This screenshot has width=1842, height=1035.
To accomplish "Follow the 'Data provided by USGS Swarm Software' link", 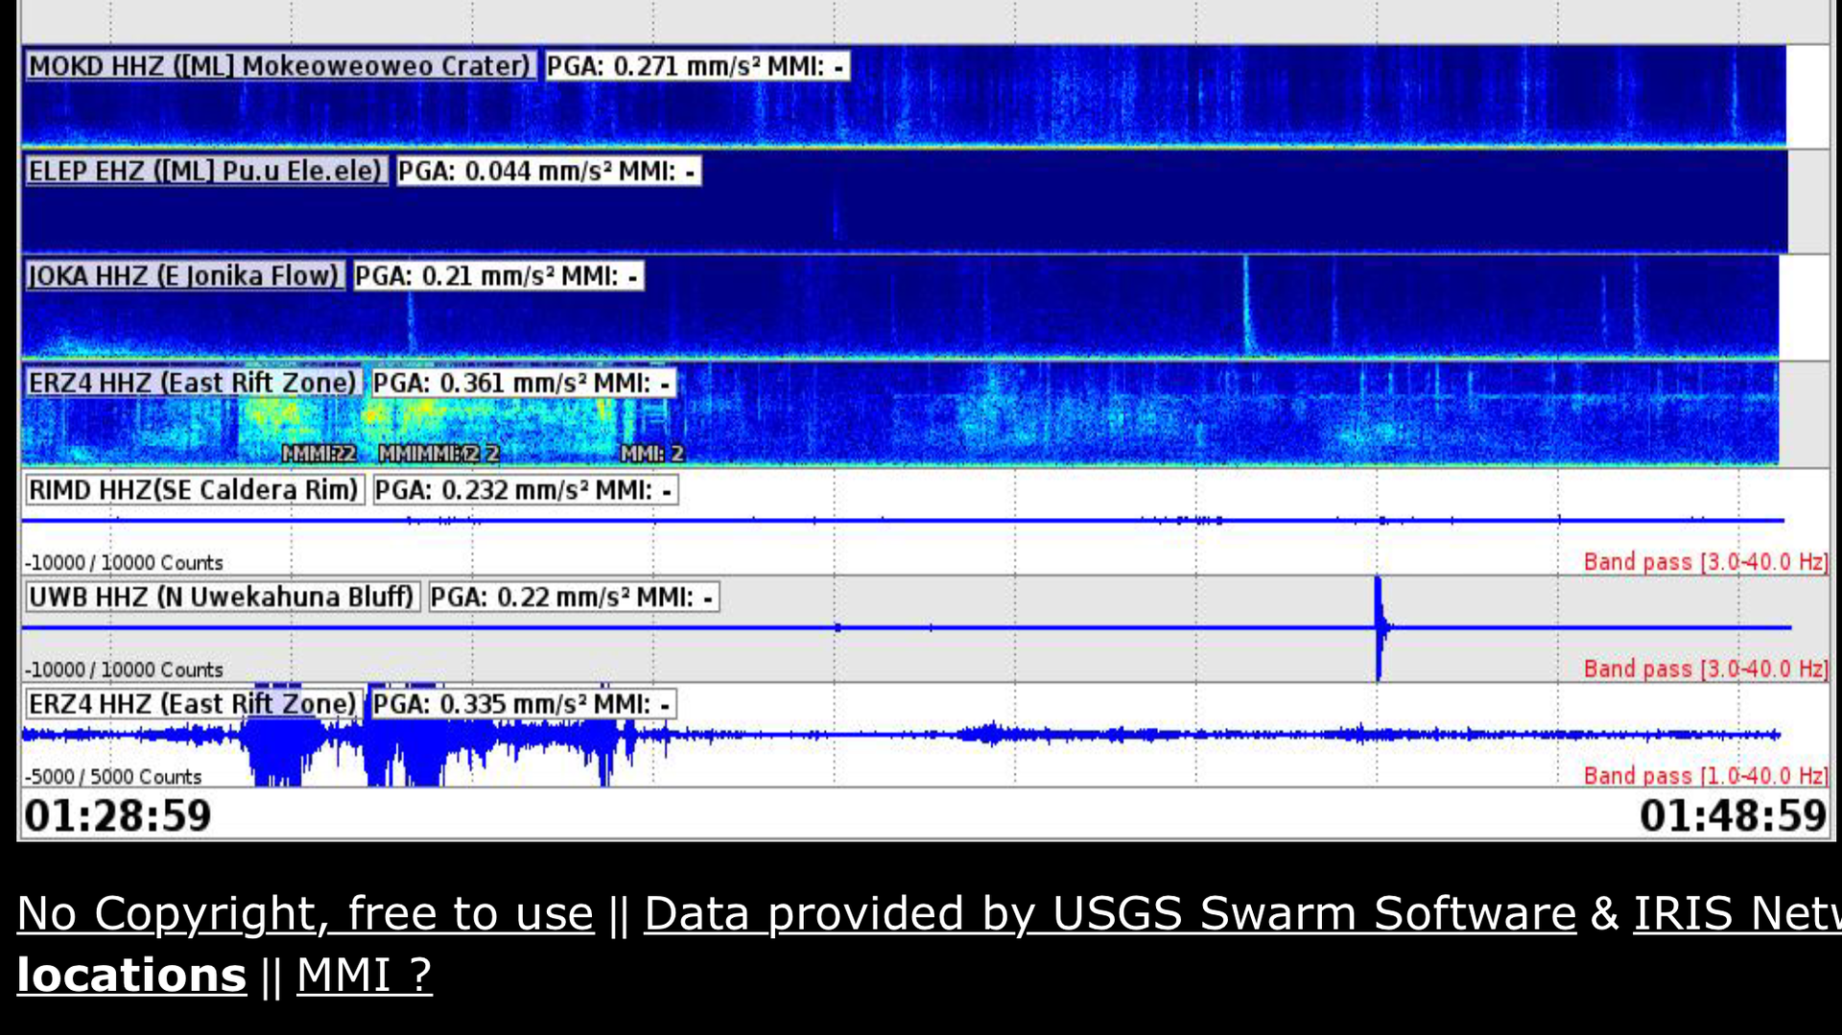I will tap(1109, 912).
